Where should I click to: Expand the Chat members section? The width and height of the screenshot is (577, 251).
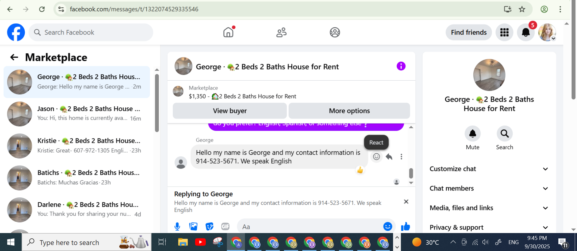[x=489, y=188]
